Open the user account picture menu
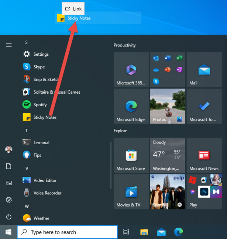The height and width of the screenshot is (239, 227). (x=9, y=149)
